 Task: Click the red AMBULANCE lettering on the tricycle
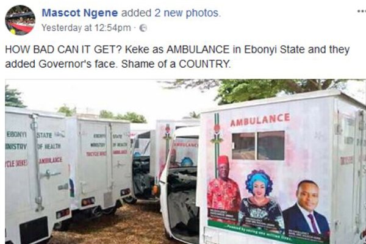pos(260,120)
